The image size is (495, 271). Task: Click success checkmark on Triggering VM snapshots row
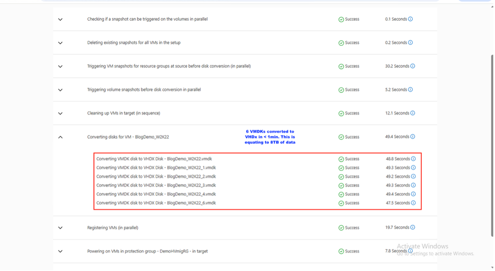[341, 66]
